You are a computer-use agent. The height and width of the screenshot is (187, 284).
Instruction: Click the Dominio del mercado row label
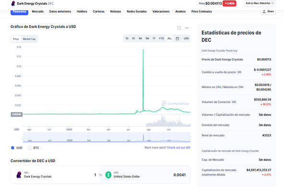point(215,125)
